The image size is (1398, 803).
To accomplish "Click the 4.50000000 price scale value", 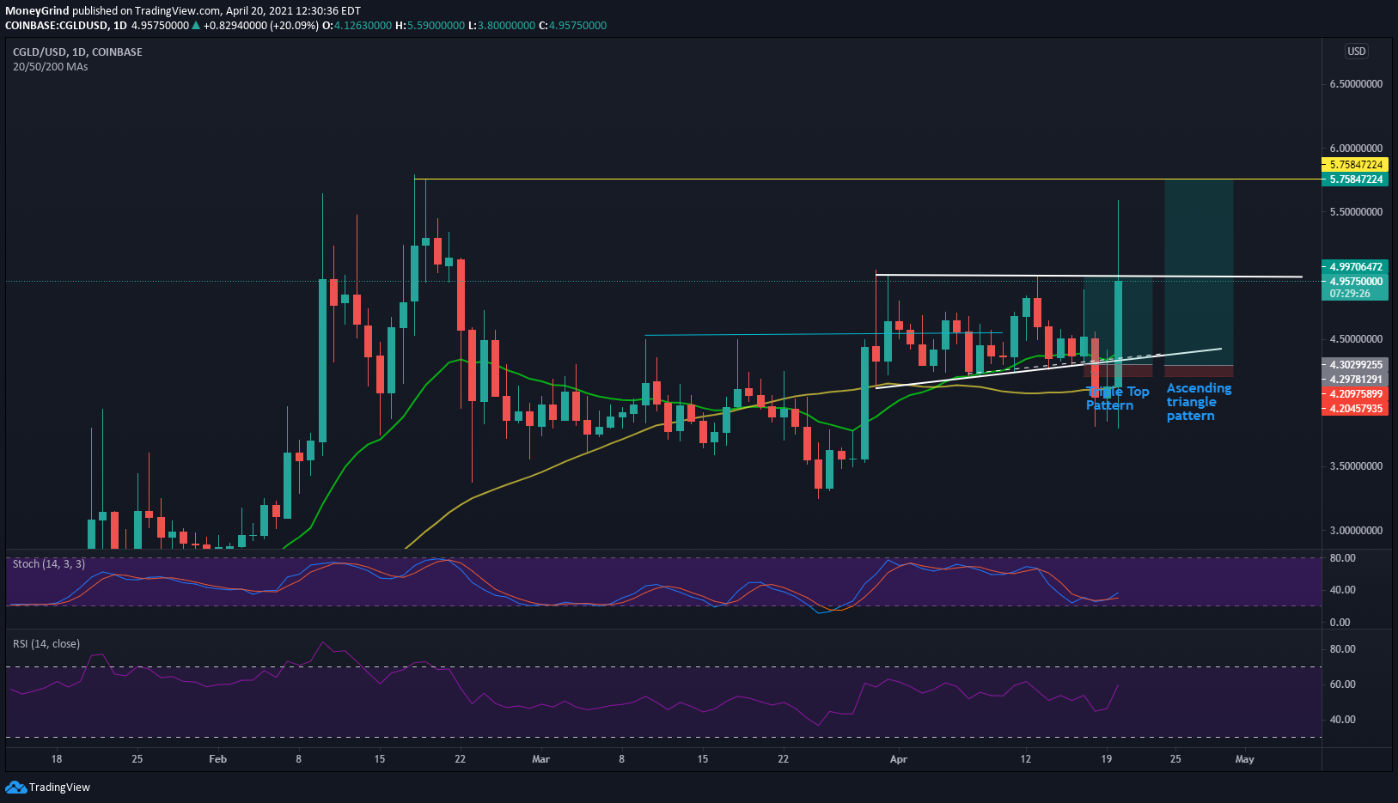I will (1356, 339).
